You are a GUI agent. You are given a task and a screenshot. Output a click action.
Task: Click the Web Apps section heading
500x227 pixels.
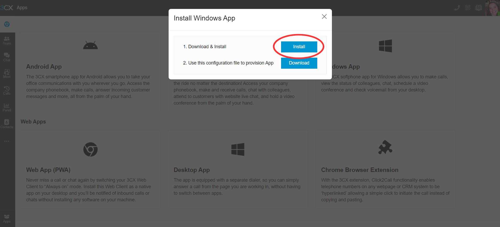(33, 122)
